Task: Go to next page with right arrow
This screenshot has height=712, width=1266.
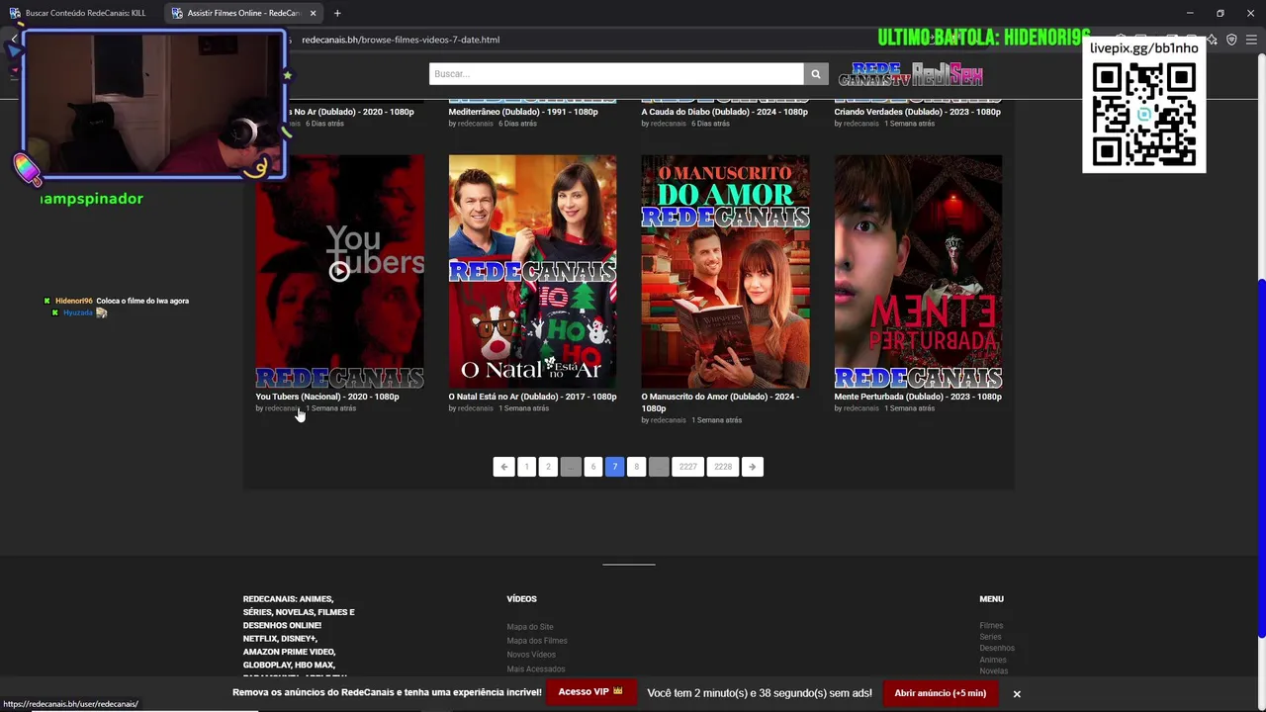Action: tap(753, 467)
